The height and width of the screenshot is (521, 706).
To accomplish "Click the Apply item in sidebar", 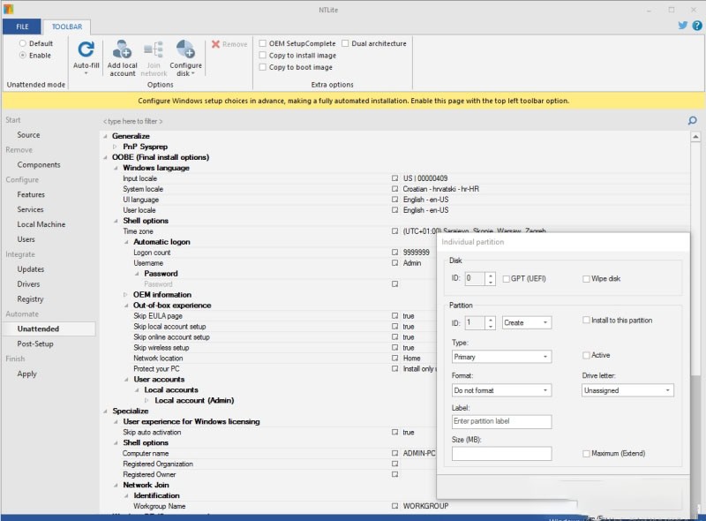I will coord(26,374).
